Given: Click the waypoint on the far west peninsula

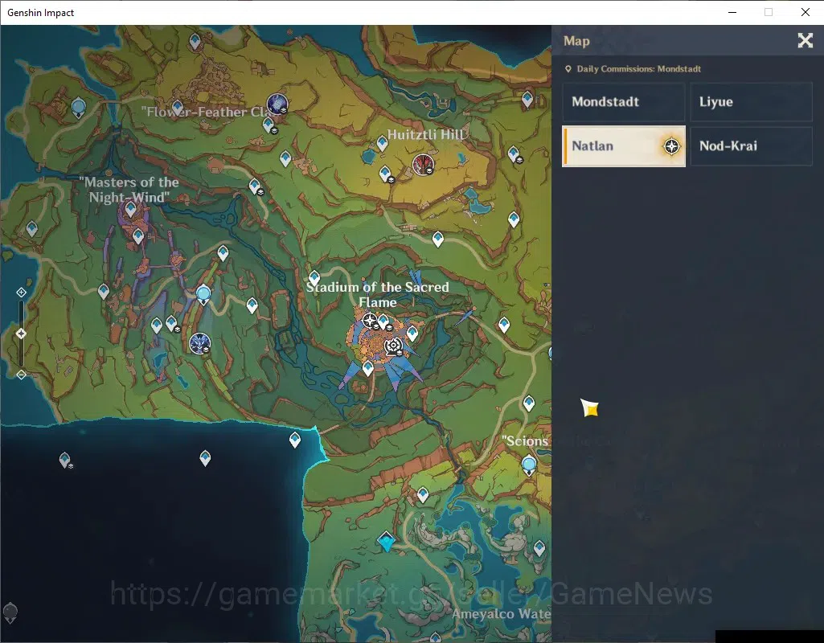Looking at the screenshot, I should [32, 228].
